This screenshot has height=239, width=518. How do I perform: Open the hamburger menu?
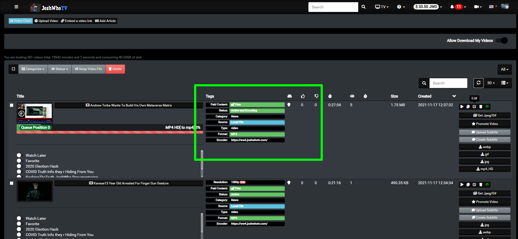pyautogui.click(x=16, y=7)
